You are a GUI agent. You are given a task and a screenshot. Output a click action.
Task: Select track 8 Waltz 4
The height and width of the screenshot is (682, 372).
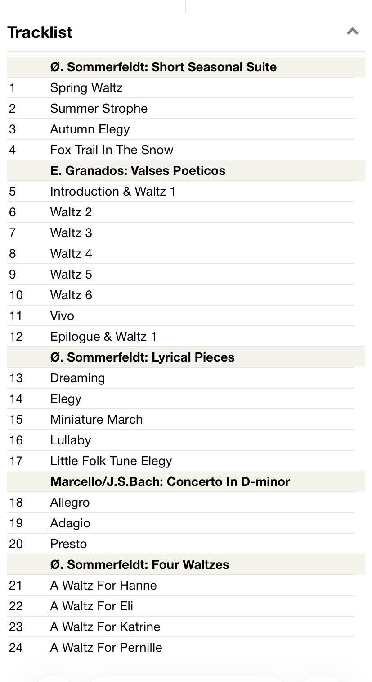point(181,253)
